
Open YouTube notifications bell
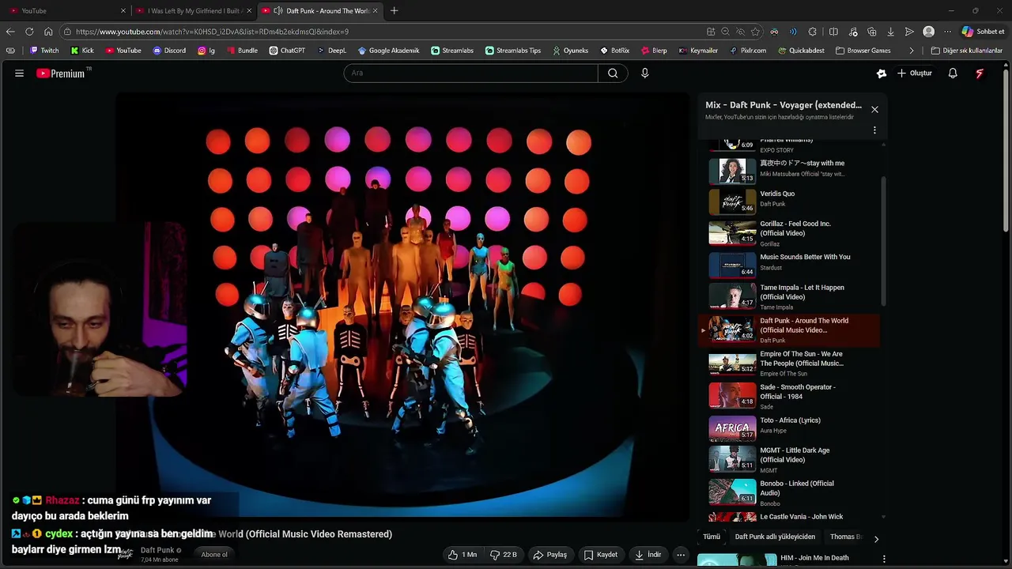[x=953, y=73]
